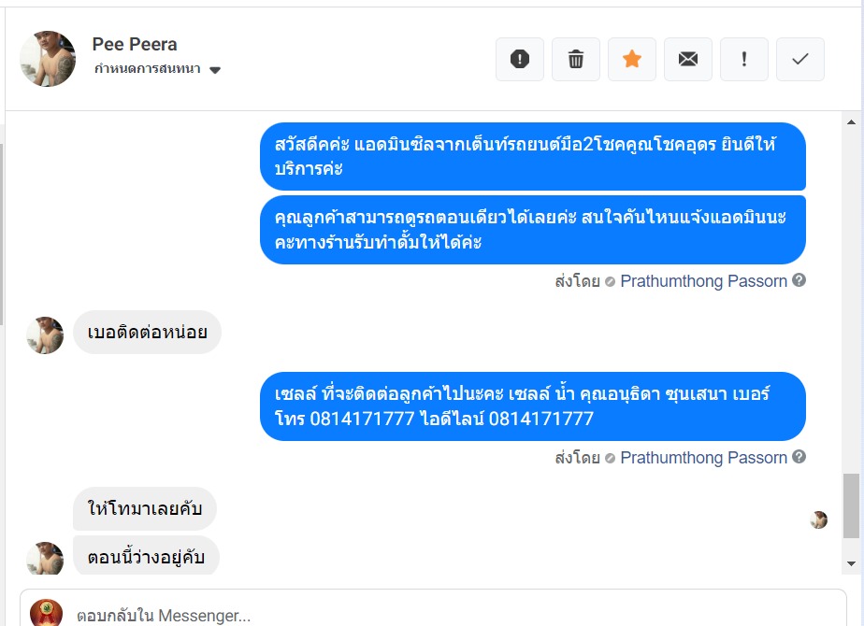Expand the กำหนดการสนทนา dropdown arrow
This screenshot has height=626, width=864.
[x=215, y=70]
